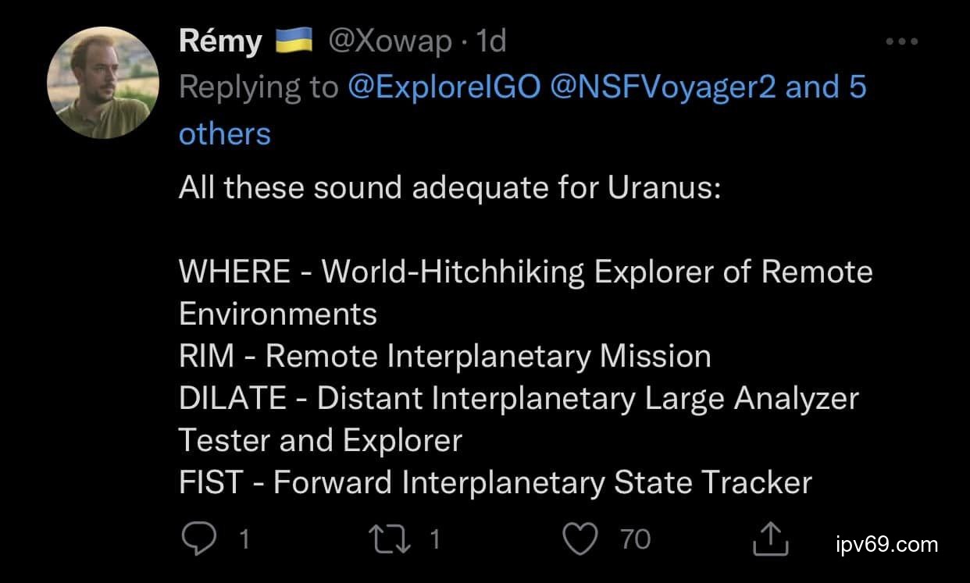Visit the @NSFVoyager2 mention
Screen dimensions: 970x583
663,87
